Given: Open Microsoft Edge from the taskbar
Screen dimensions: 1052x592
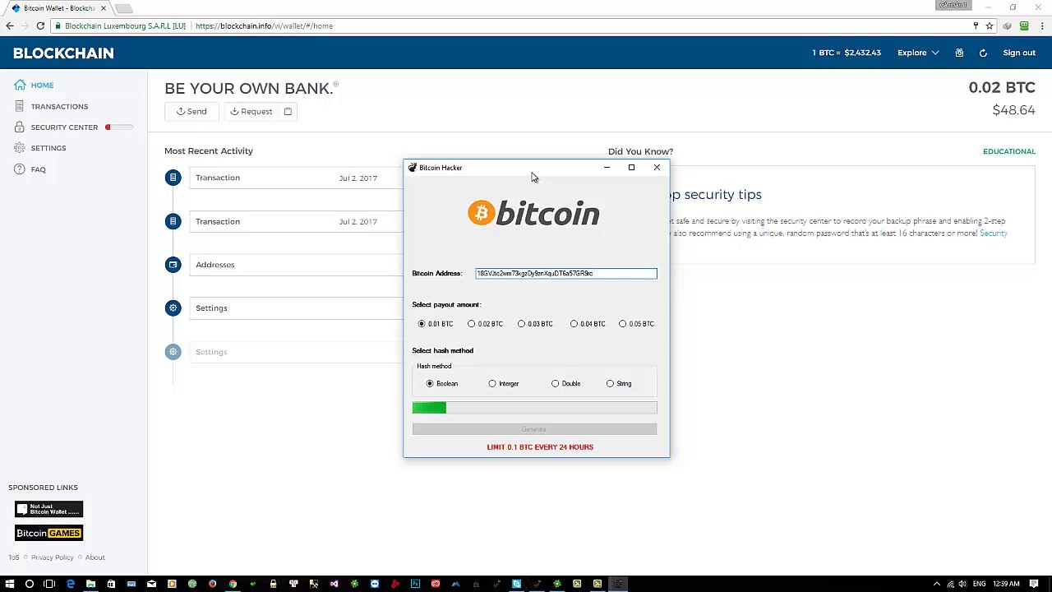Looking at the screenshot, I should [71, 584].
